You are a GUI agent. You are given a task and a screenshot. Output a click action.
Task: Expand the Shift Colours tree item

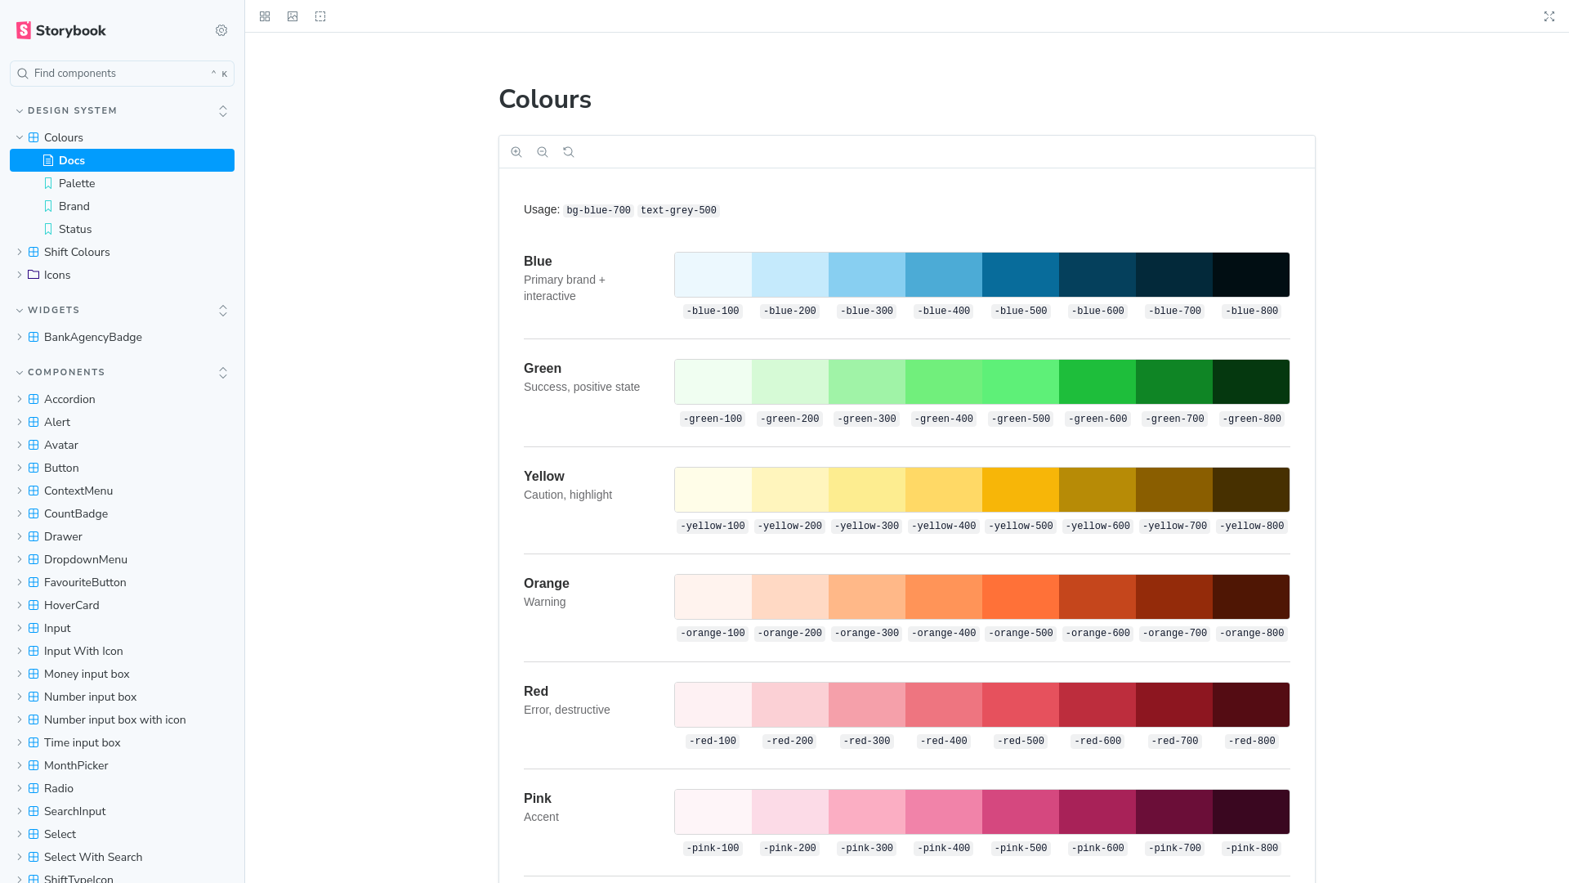pyautogui.click(x=77, y=252)
